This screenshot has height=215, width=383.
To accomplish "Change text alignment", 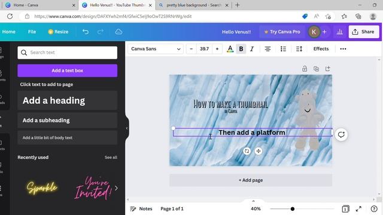I will 268,49.
